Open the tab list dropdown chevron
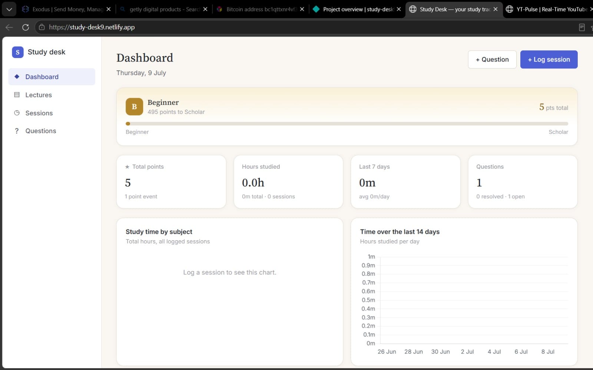Viewport: 593px width, 370px height. [9, 9]
